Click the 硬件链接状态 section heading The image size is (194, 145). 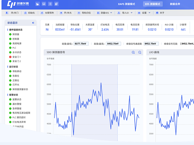point(16,30)
